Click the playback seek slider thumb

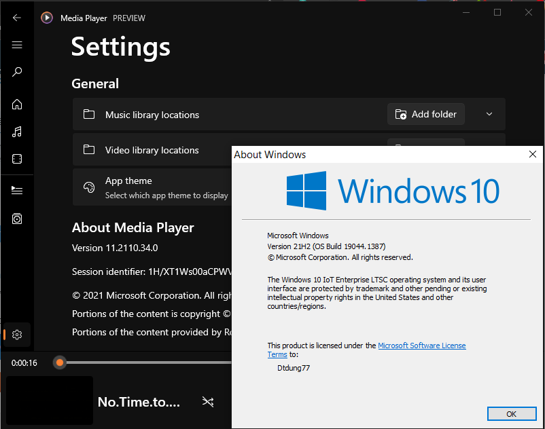tap(60, 362)
